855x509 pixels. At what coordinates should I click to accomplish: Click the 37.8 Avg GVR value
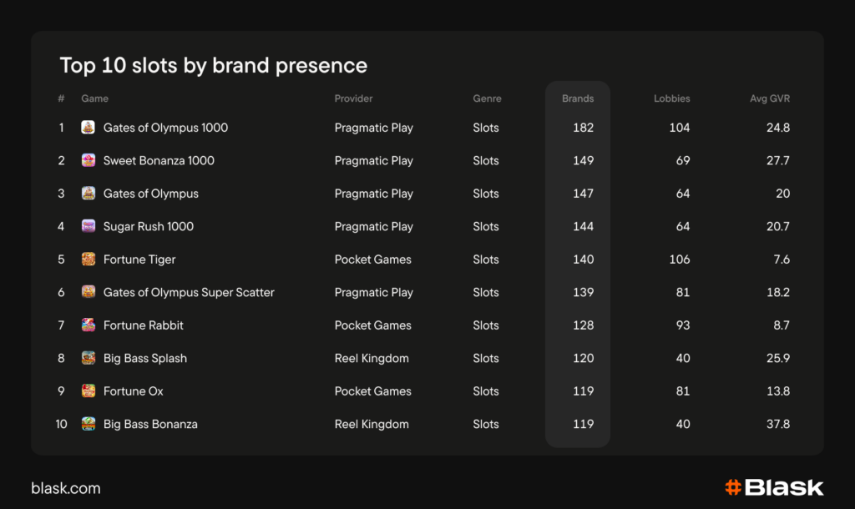[777, 424]
